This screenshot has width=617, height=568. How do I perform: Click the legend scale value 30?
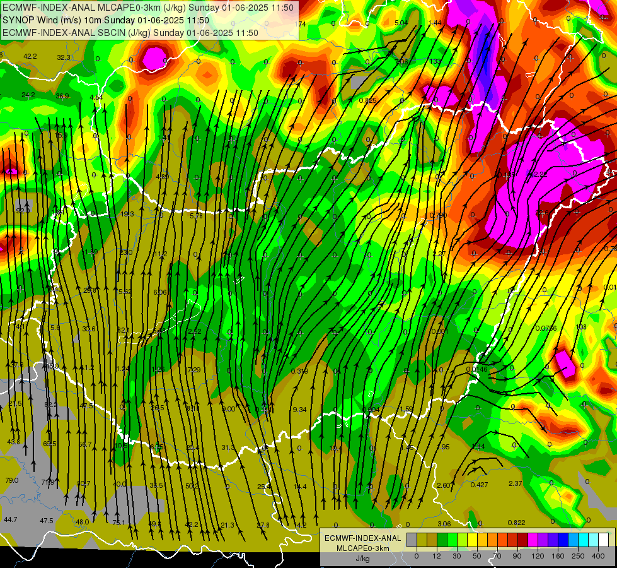[x=457, y=556]
